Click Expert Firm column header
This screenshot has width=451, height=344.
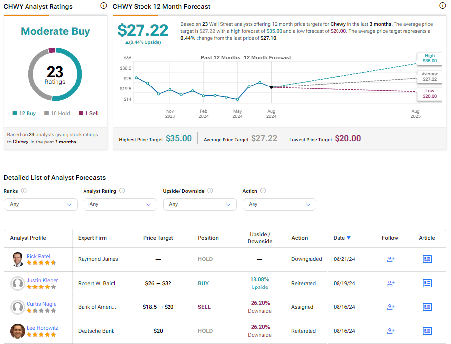pyautogui.click(x=92, y=238)
